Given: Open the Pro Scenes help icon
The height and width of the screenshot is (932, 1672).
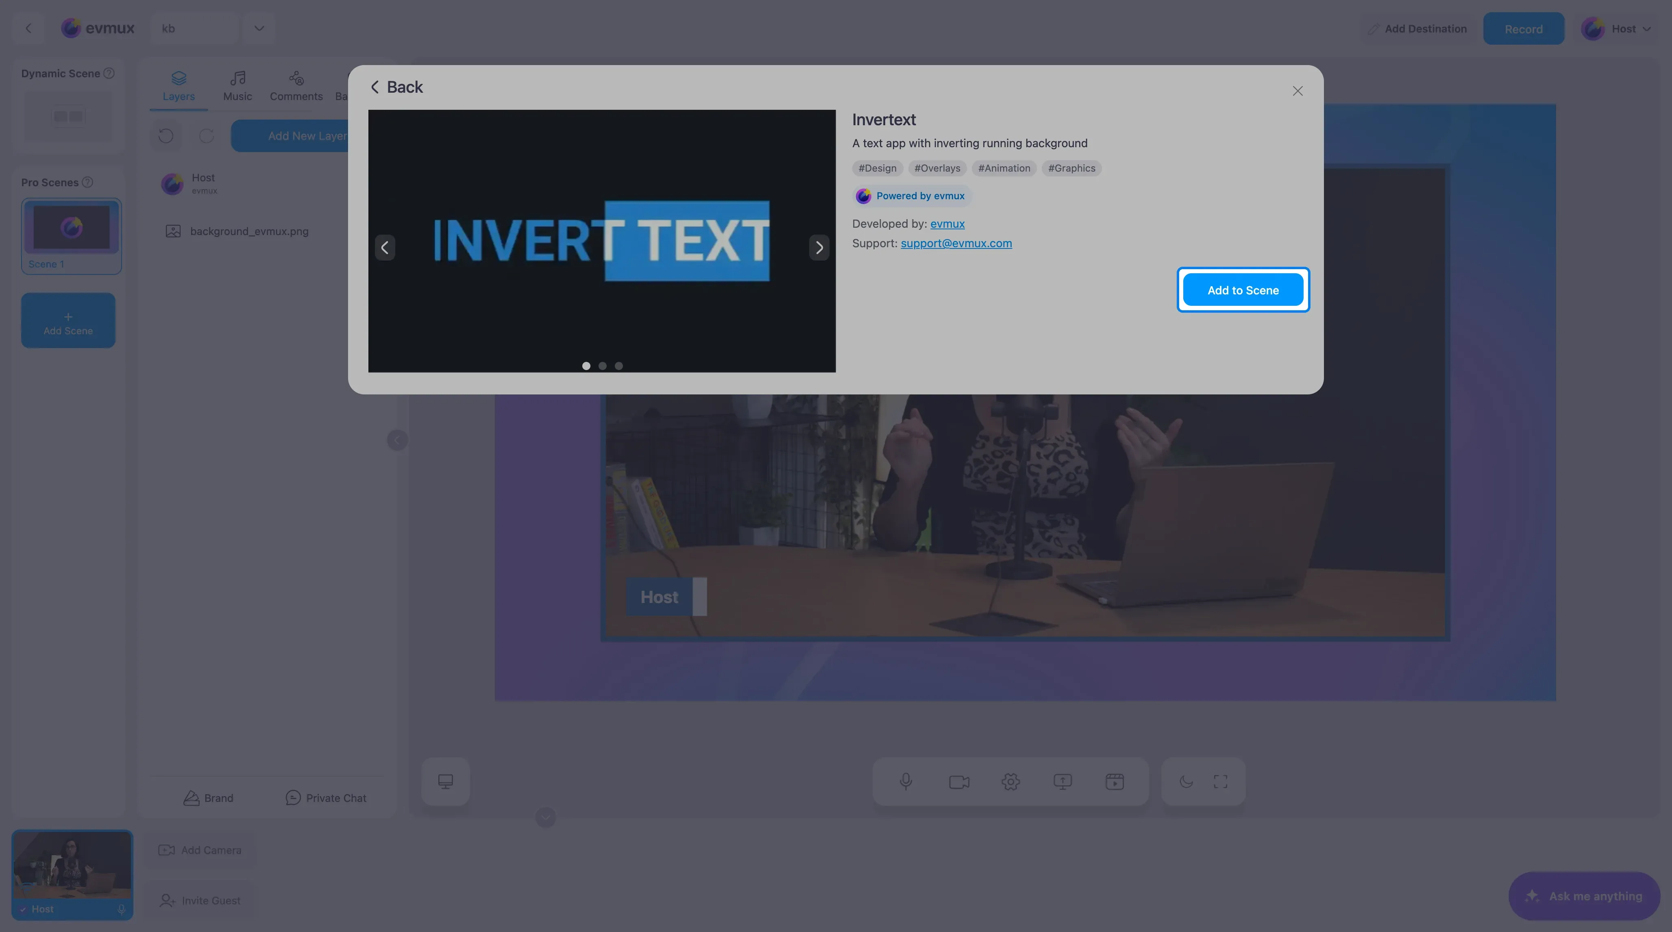Looking at the screenshot, I should click(87, 183).
